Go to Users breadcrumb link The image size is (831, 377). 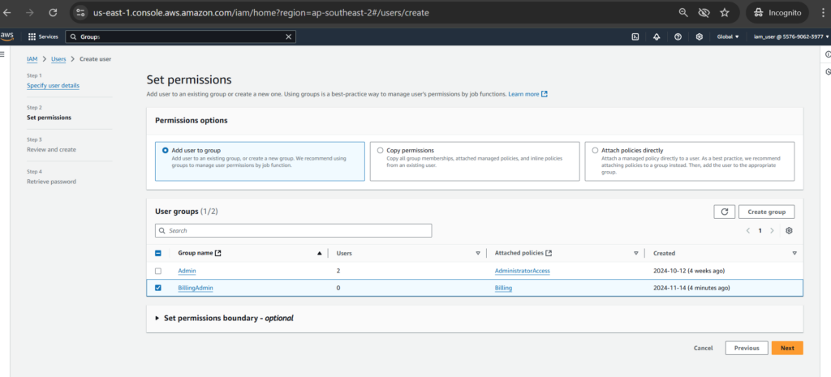58,59
